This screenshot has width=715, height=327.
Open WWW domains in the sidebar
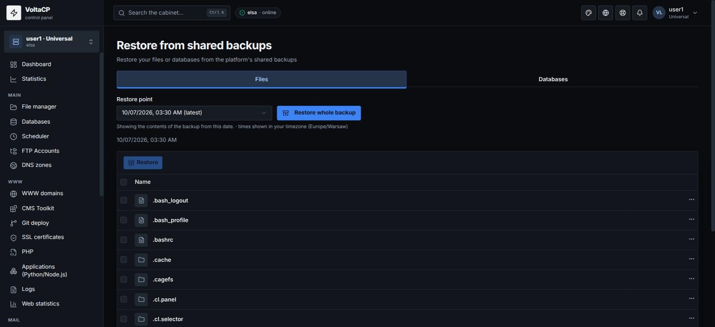(x=42, y=193)
